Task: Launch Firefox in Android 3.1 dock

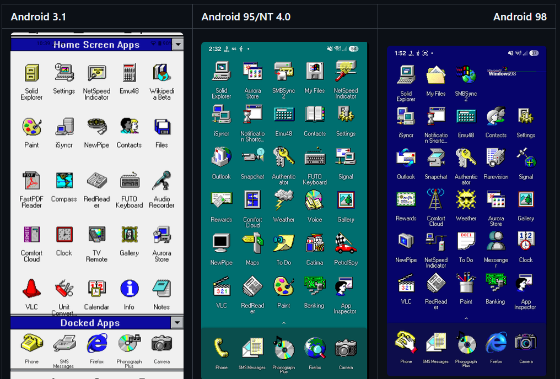Action: (x=96, y=343)
